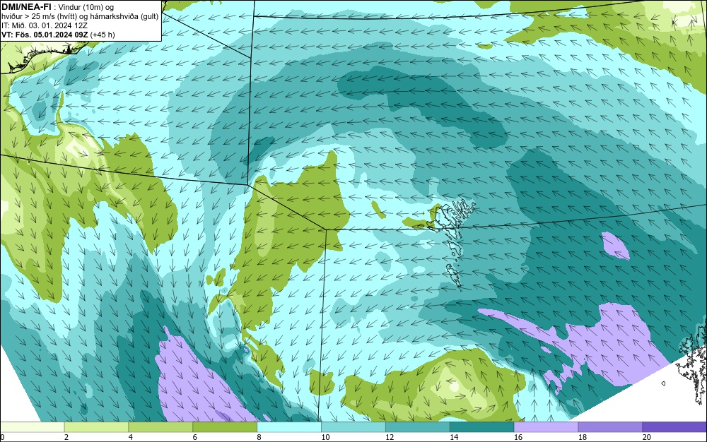Click the 6–8 m/s olive green swatch
Screen dimensions: 707x442
(x=225, y=427)
